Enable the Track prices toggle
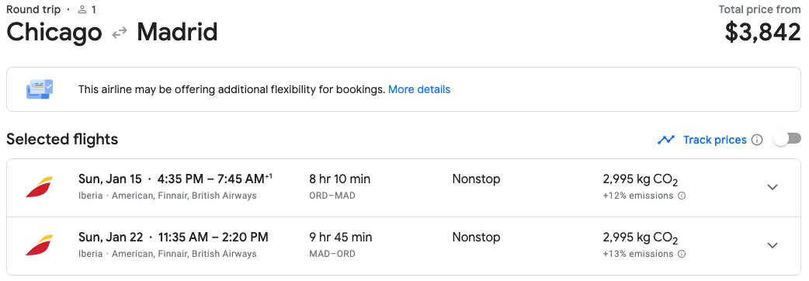809x281 pixels. (x=787, y=139)
